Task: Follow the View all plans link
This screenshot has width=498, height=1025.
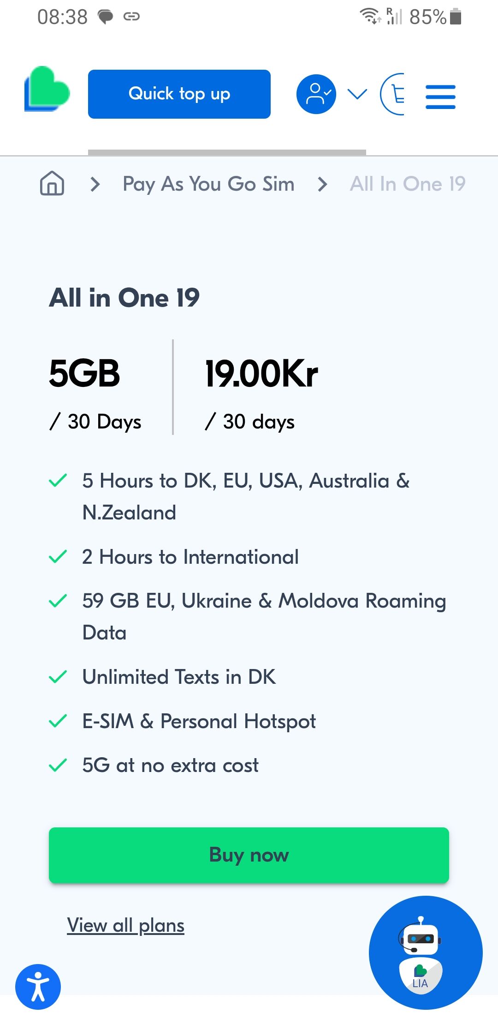Action: 125,925
